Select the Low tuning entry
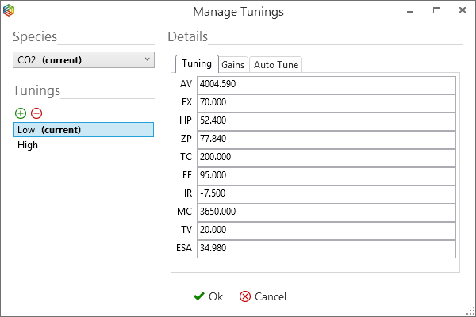This screenshot has width=476, height=317. [83, 130]
